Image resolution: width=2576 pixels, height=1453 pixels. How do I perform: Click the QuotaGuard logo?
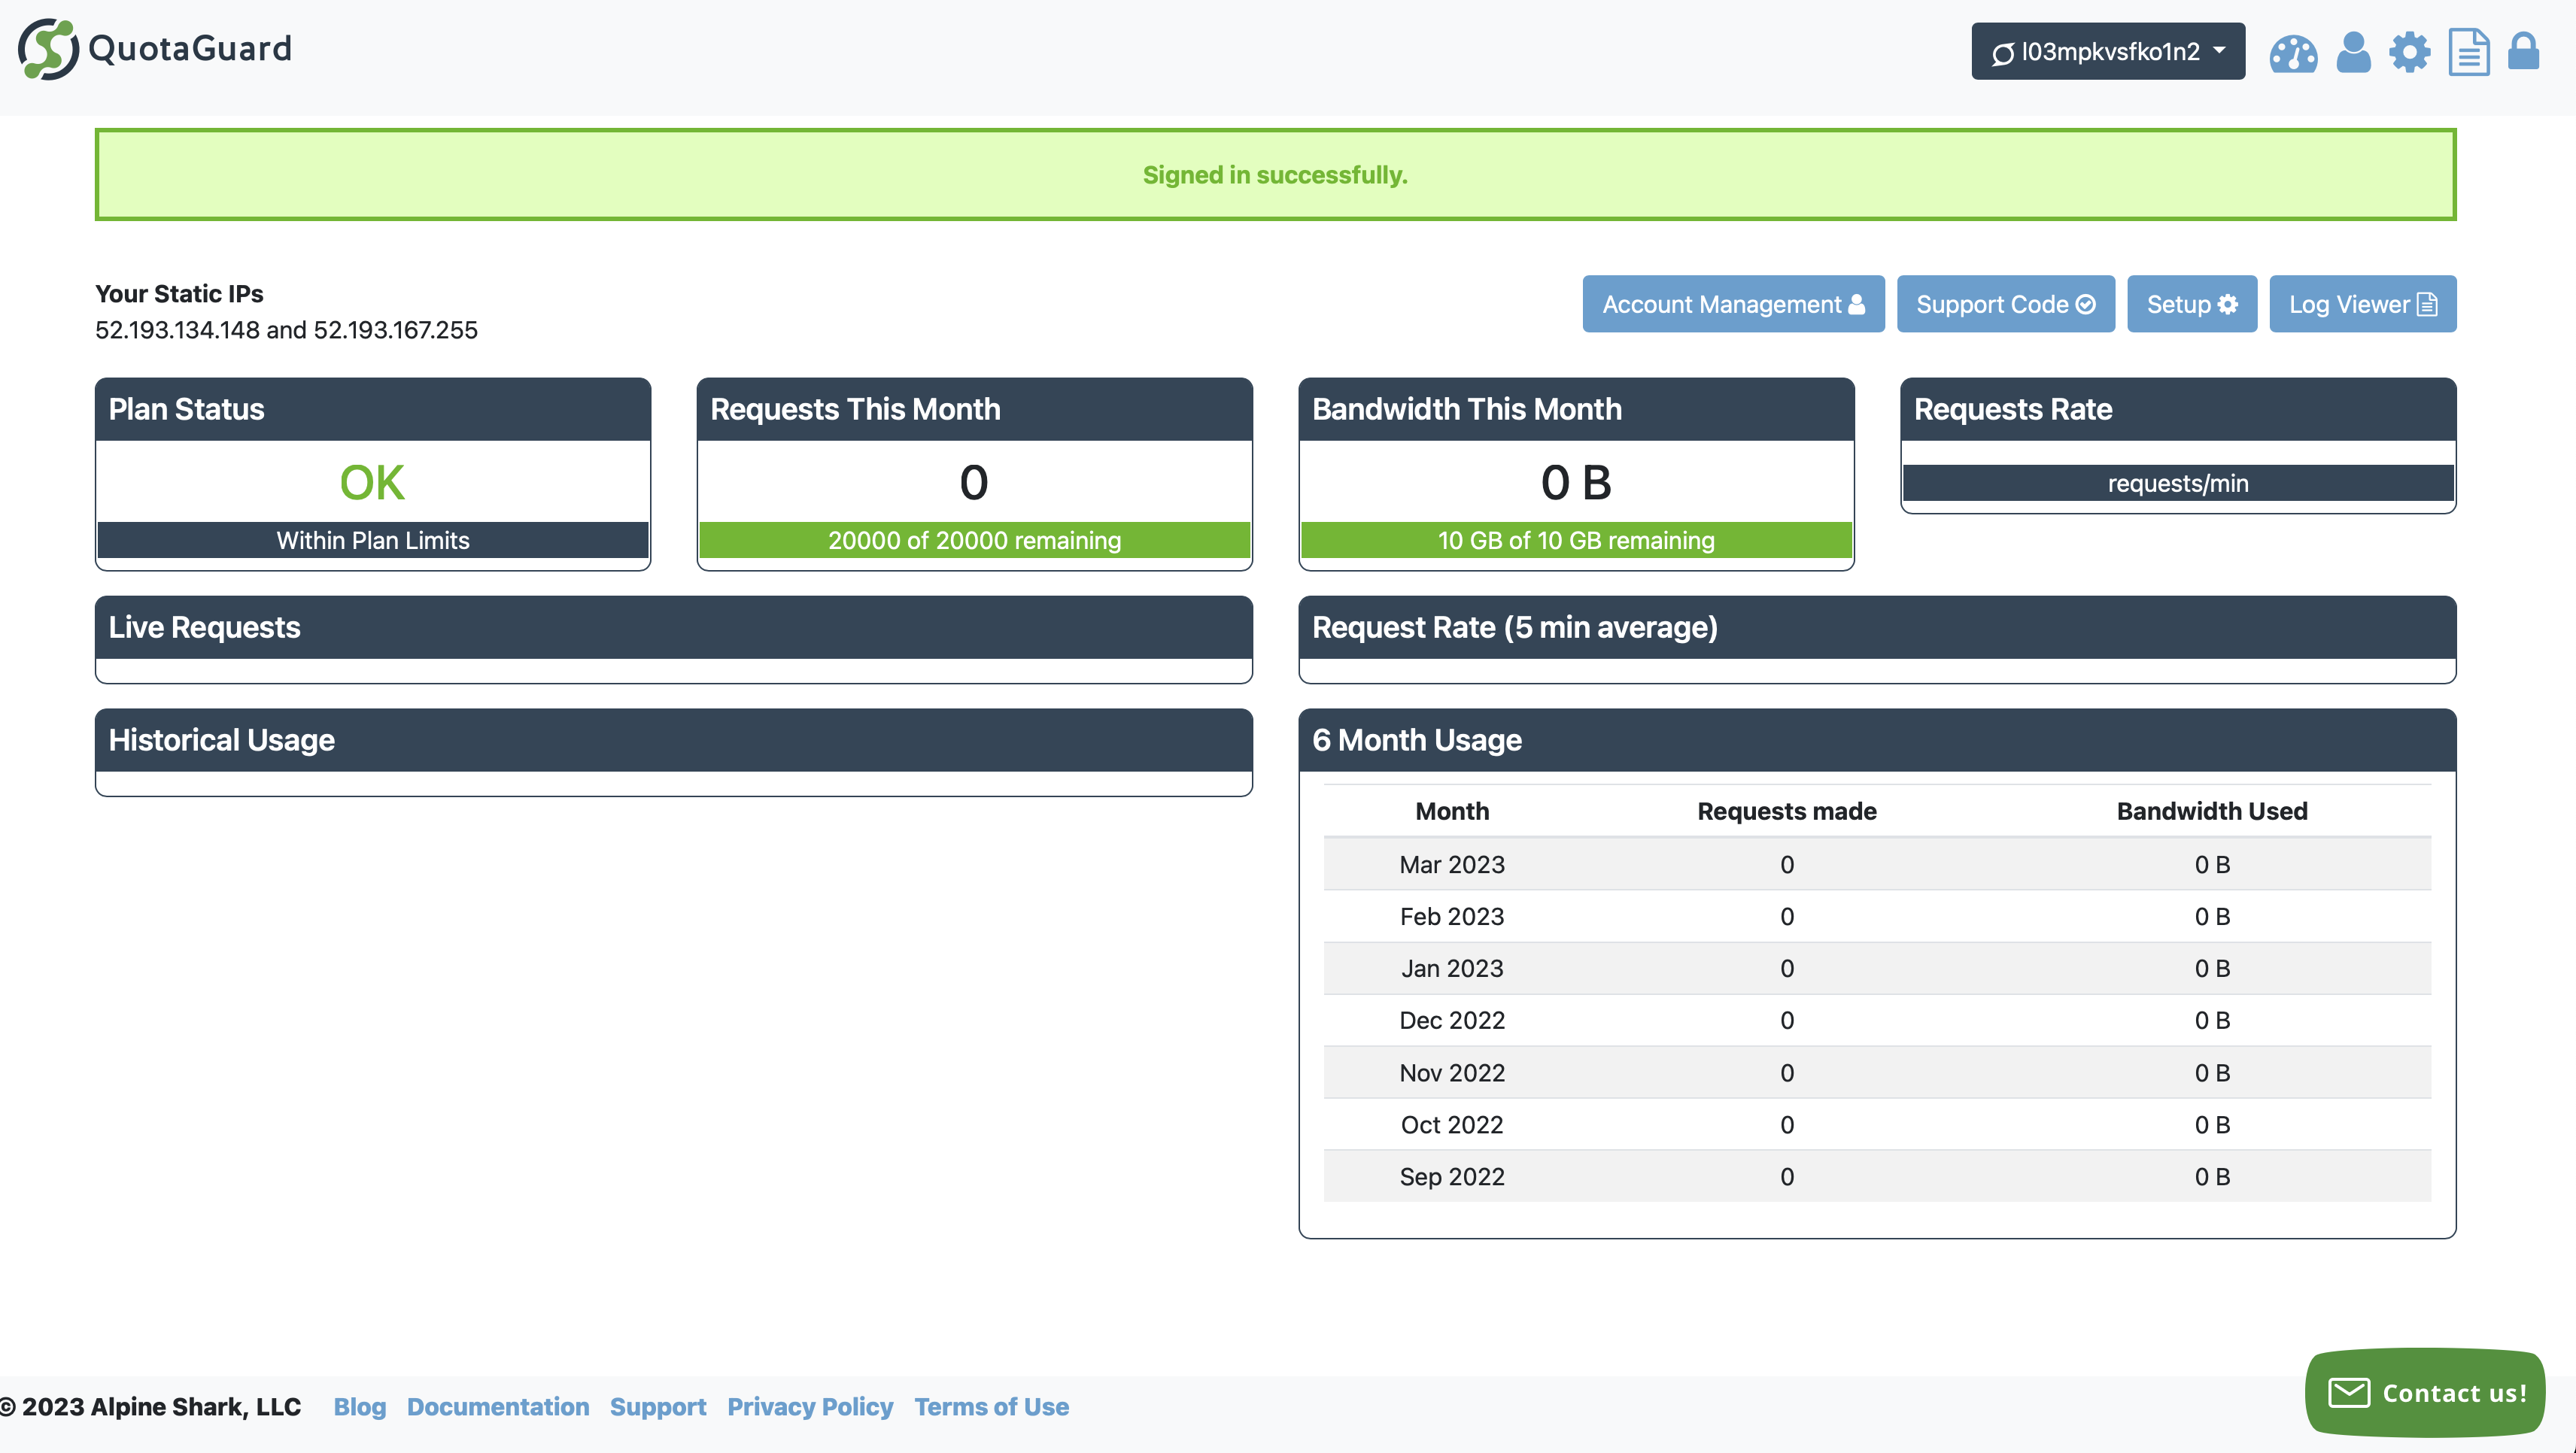154,48
